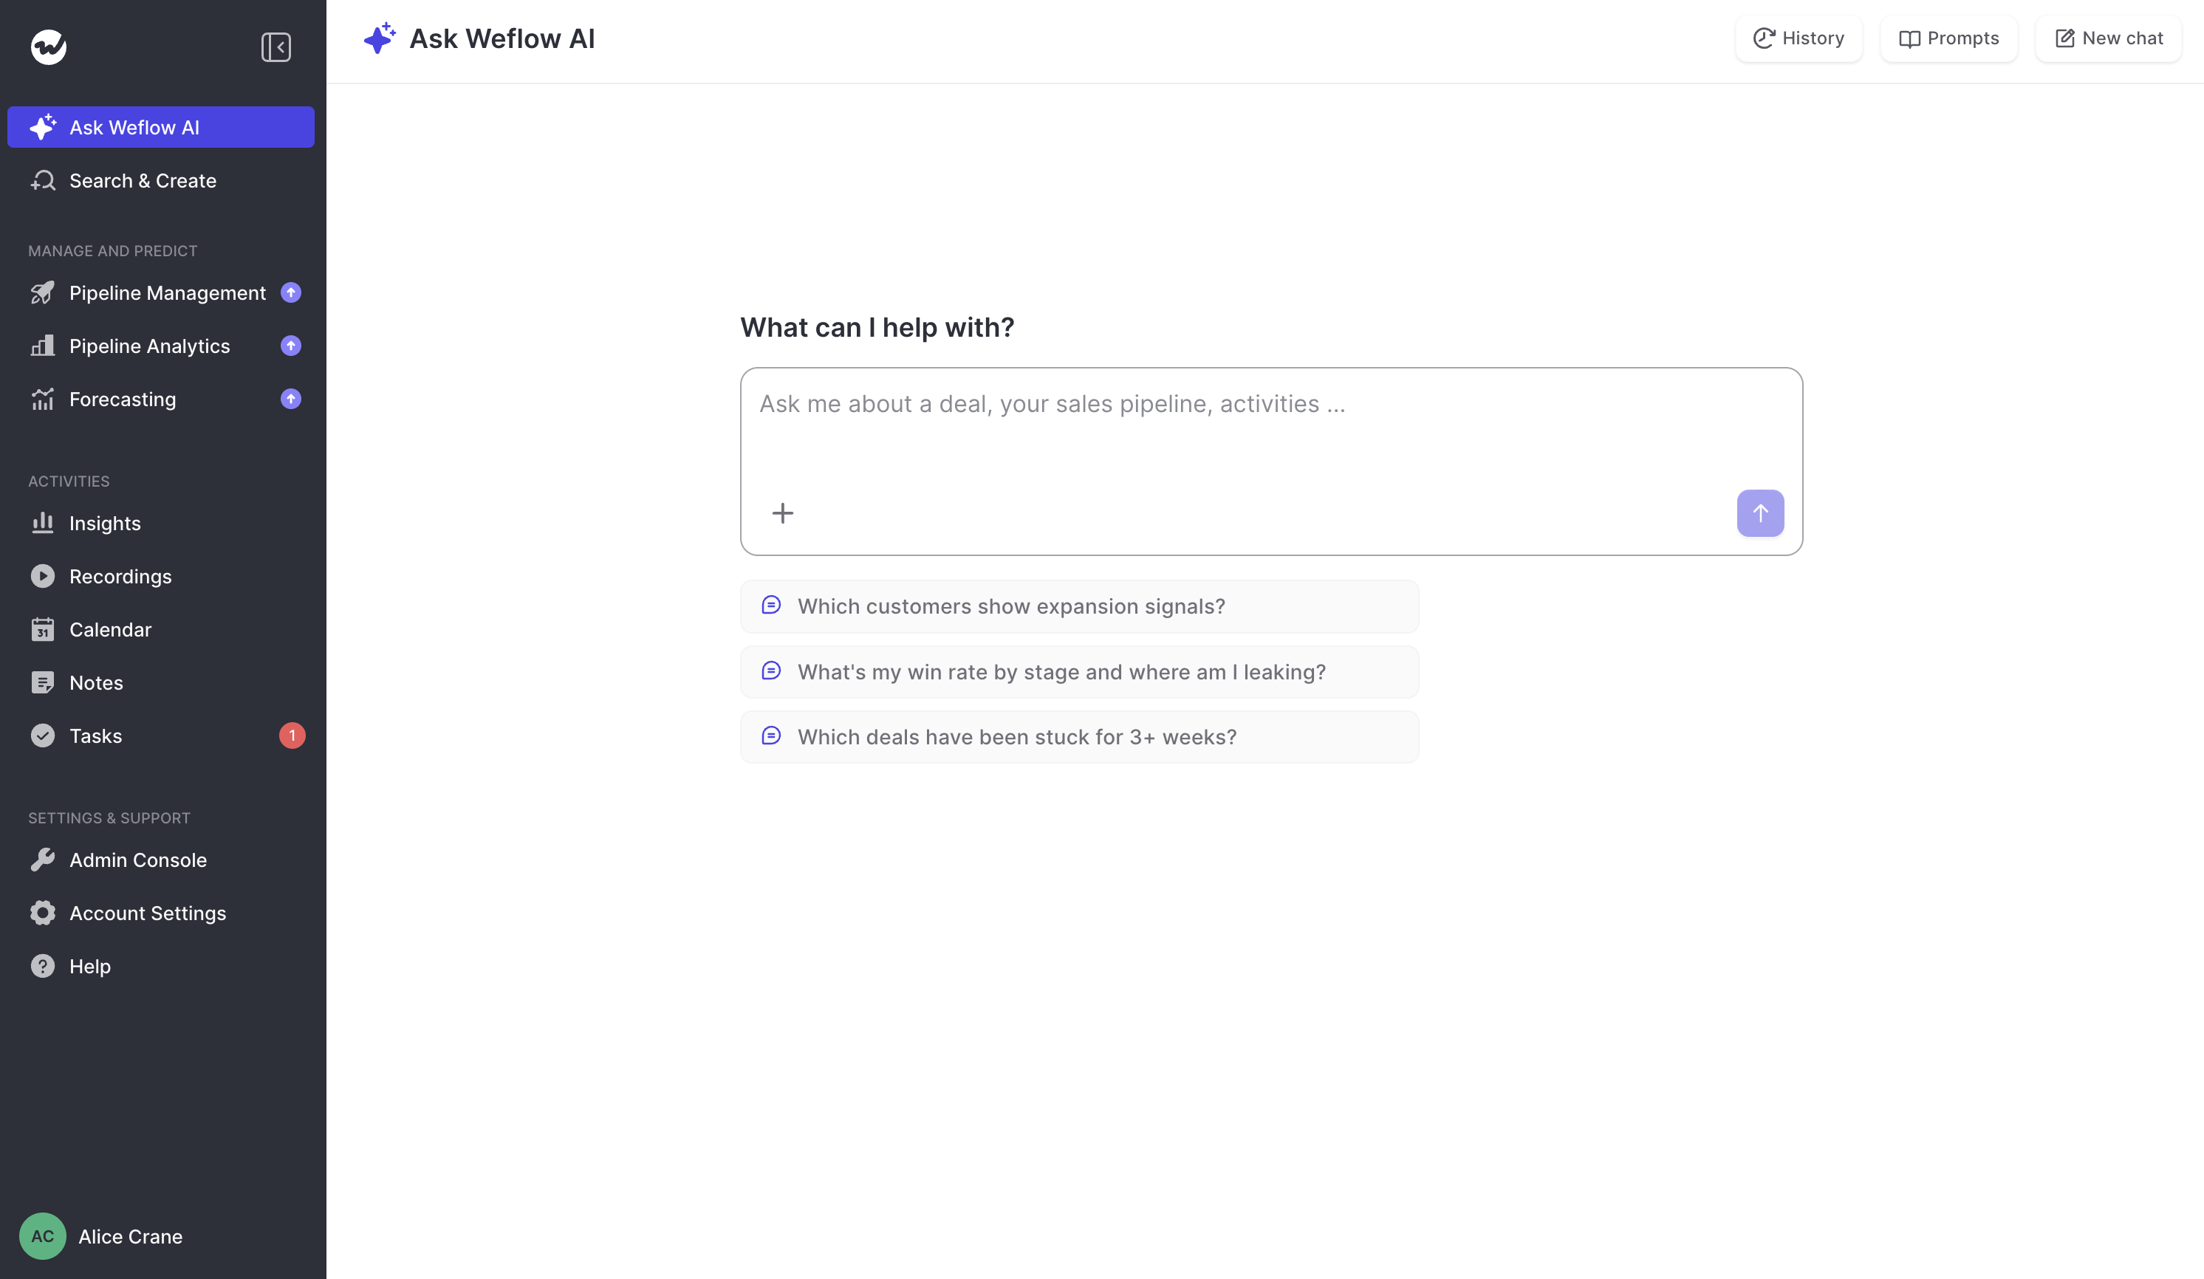Click the Account Settings gear icon
The height and width of the screenshot is (1279, 2204).
pyautogui.click(x=43, y=913)
